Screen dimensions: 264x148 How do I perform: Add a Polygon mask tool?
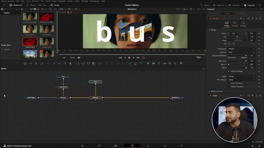click(x=118, y=63)
